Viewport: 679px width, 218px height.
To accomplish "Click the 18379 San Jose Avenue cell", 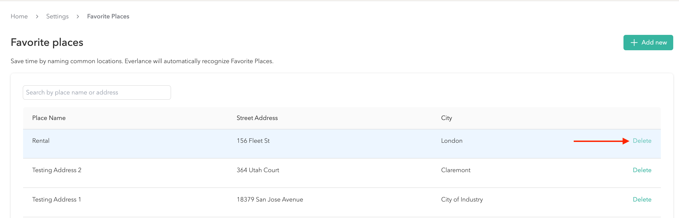I will (270, 199).
